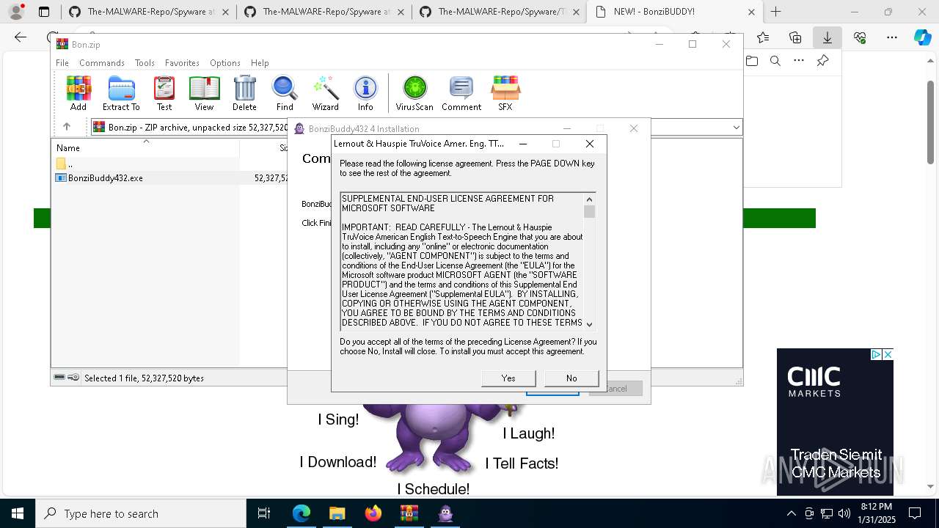
Task: Decline license agreement with No
Action: (571, 378)
